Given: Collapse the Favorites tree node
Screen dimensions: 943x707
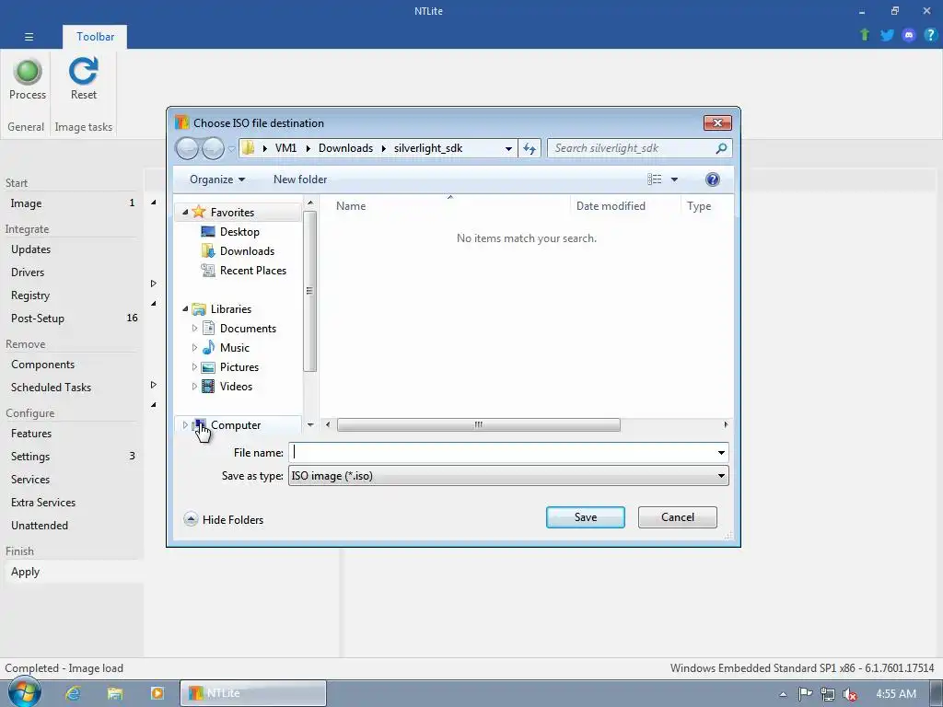Looking at the screenshot, I should [x=185, y=213].
